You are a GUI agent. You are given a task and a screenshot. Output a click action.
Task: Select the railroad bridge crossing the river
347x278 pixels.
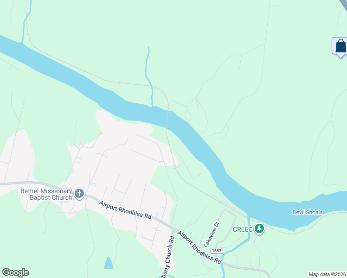[167, 120]
